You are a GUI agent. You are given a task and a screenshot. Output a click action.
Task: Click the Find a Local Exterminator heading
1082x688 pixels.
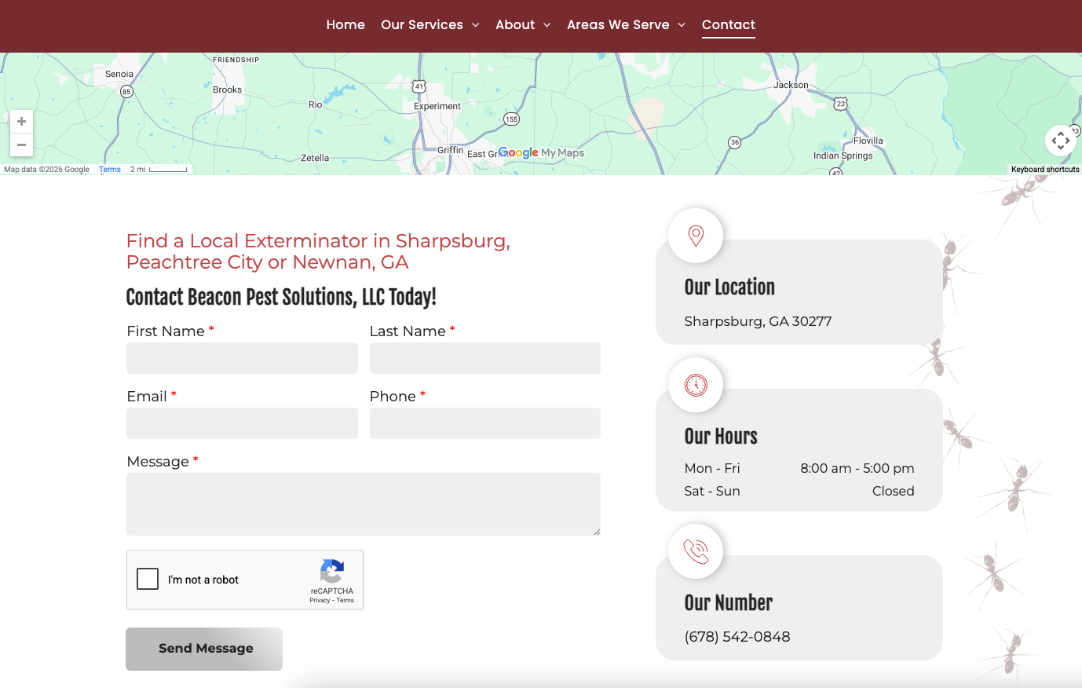[318, 251]
